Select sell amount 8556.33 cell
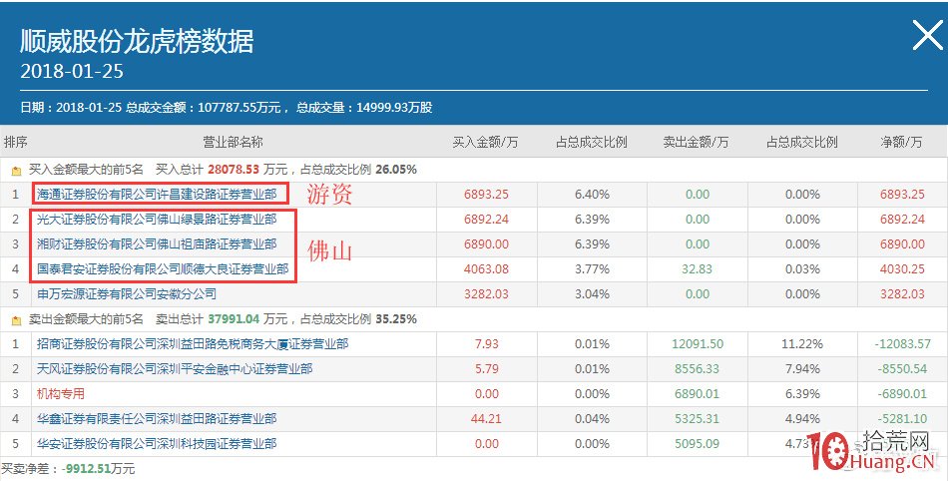This screenshot has height=481, width=948. click(698, 368)
